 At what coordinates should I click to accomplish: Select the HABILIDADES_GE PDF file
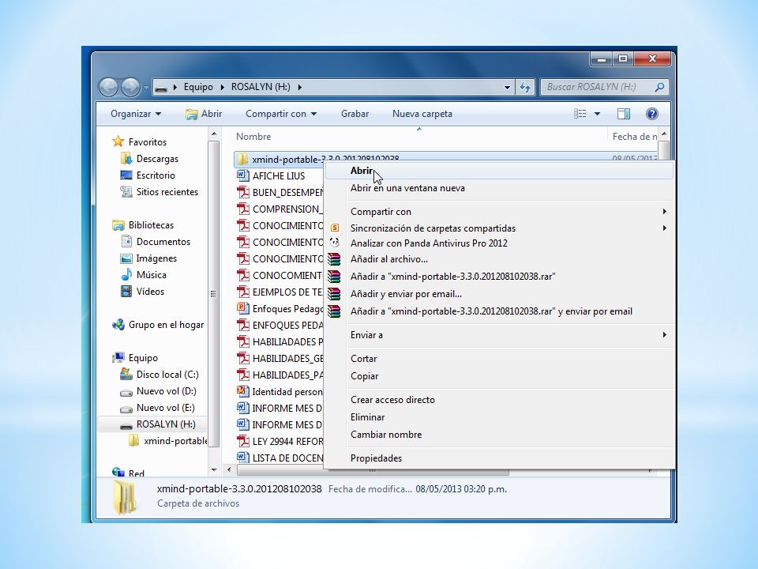(280, 358)
